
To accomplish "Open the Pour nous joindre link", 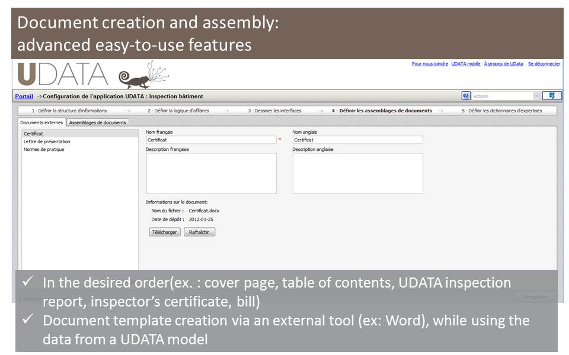I will pos(430,64).
